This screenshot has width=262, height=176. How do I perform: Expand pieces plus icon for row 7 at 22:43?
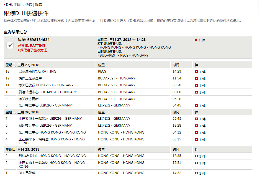click(197, 119)
